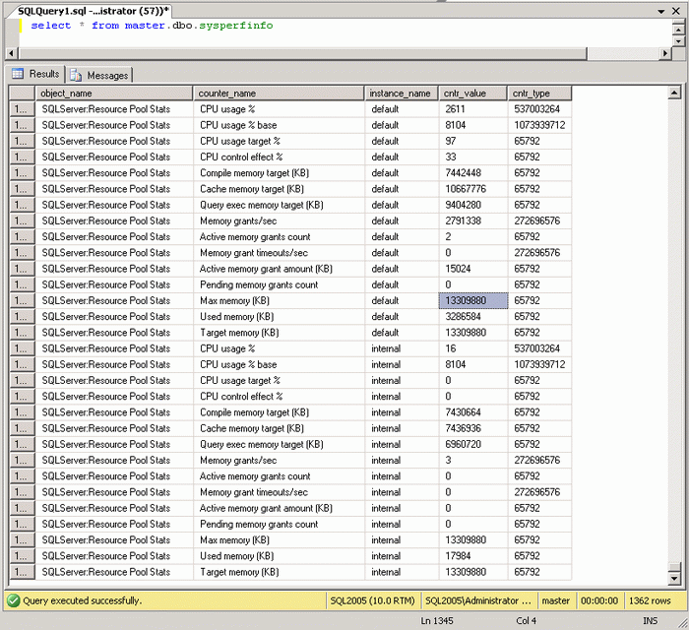
Task: Click status bar server SQL2005 (10.0 RTM)
Action: click(x=373, y=600)
